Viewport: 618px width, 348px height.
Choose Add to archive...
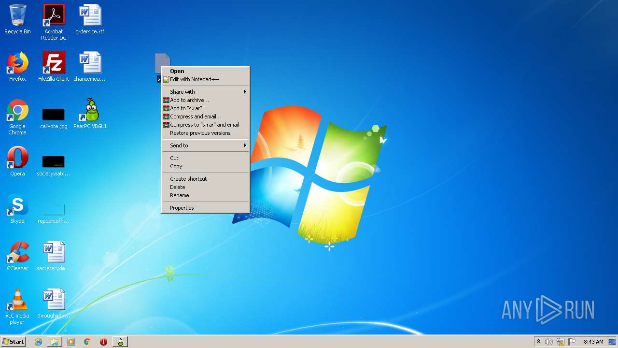tap(205, 100)
